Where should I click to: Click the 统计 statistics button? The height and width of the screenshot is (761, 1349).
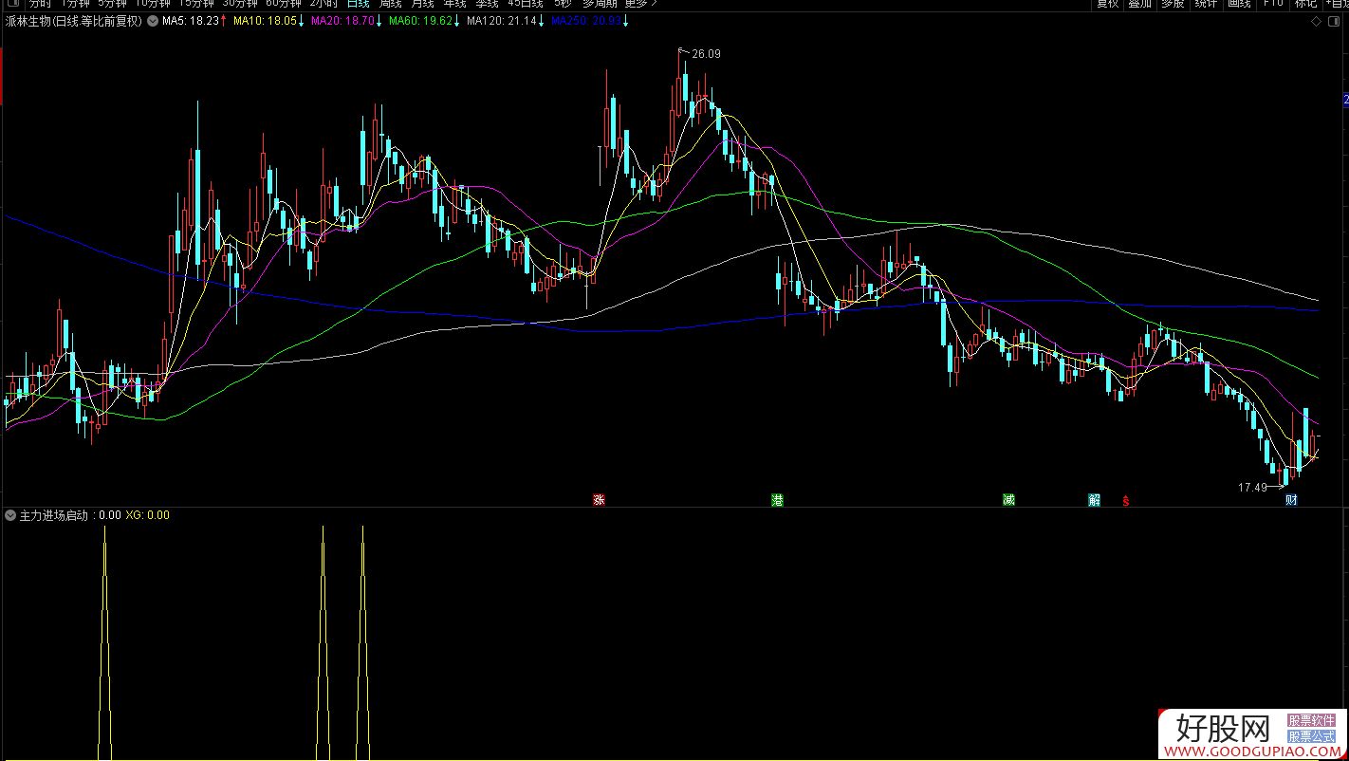click(x=1206, y=4)
